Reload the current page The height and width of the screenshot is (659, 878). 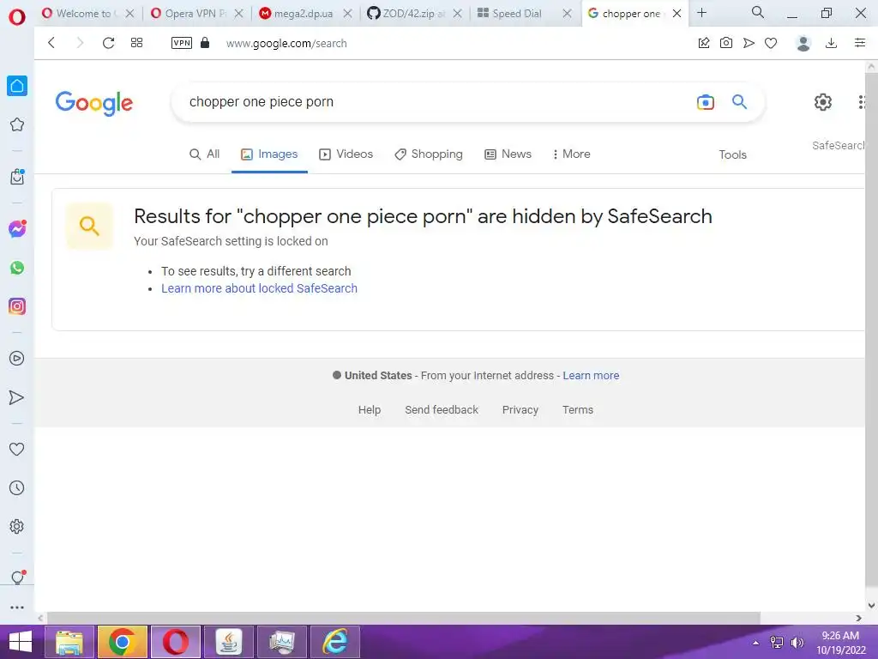pos(108,43)
